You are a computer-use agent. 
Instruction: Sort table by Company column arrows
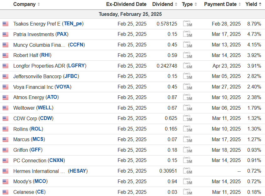tap(39, 4)
